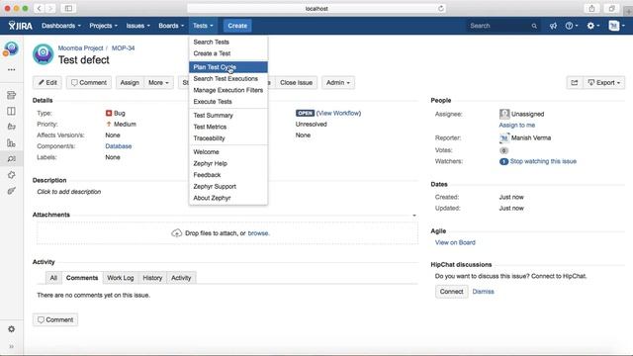
Task: Reload the page in Safari
Action: 441,9
